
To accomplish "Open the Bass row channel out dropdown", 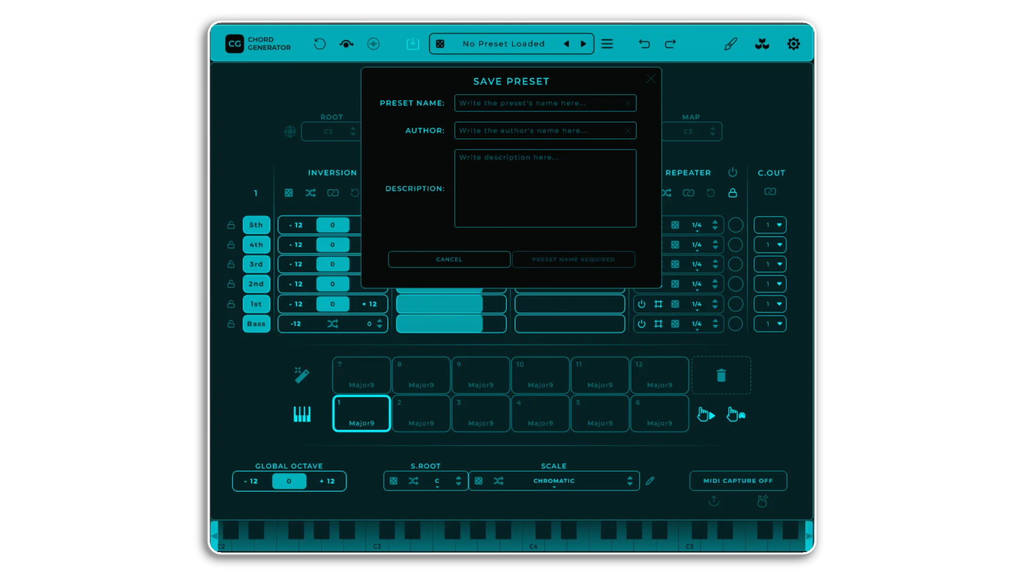I will 770,324.
